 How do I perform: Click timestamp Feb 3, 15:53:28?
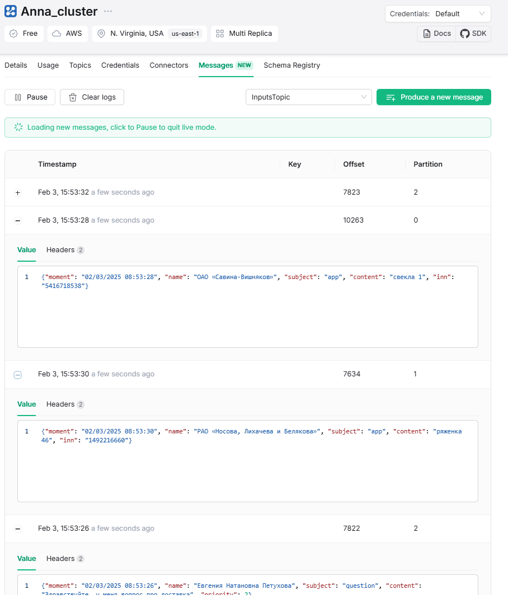point(63,220)
